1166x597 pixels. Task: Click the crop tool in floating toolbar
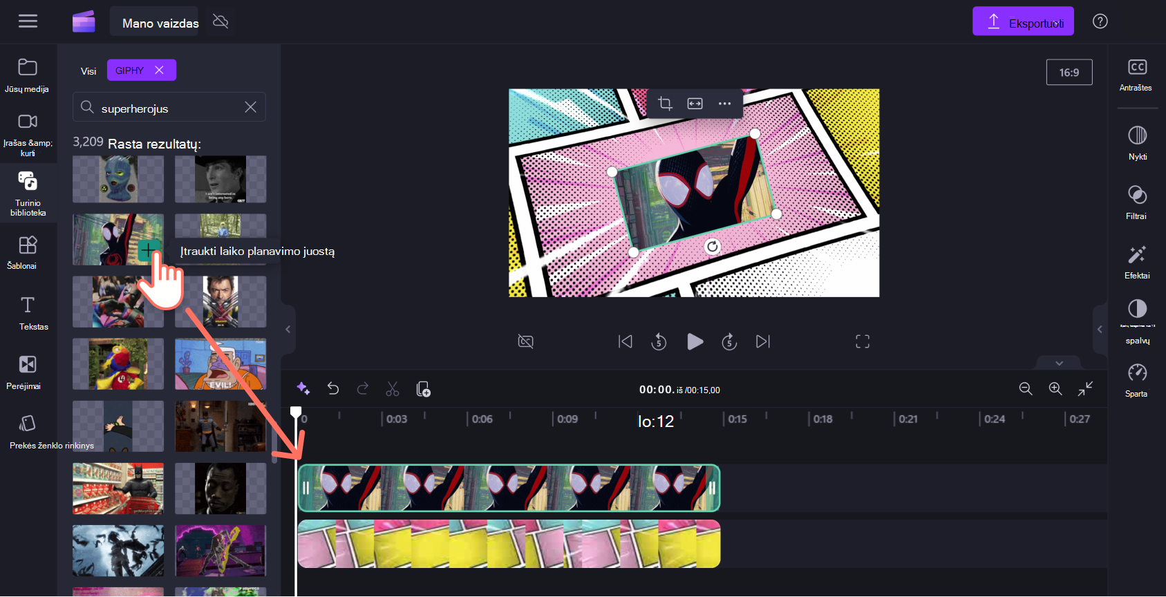pyautogui.click(x=665, y=104)
